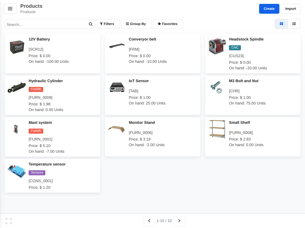
Task: Go to next page arrow
Action: pos(179,221)
